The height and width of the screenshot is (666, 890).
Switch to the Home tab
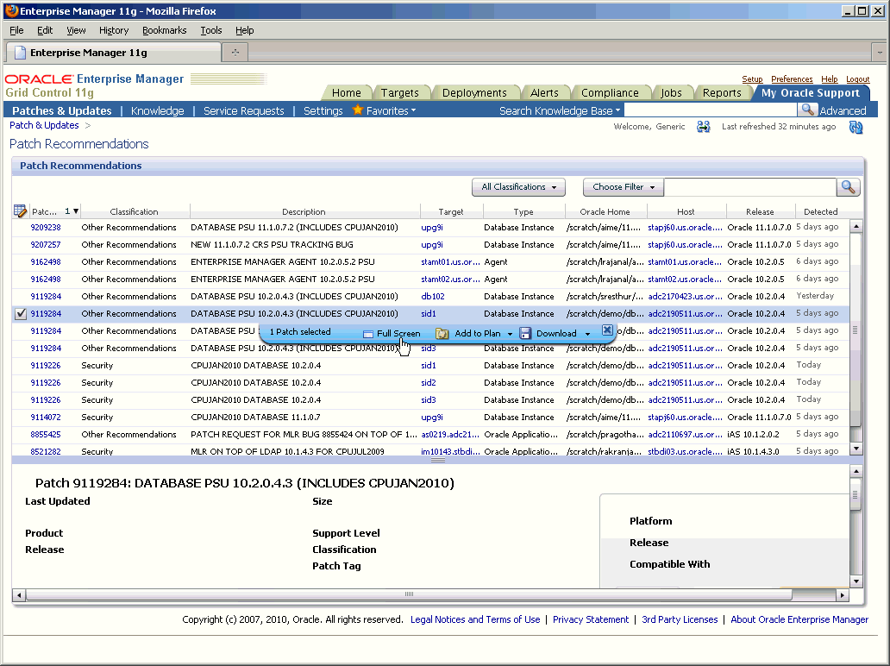coord(346,92)
